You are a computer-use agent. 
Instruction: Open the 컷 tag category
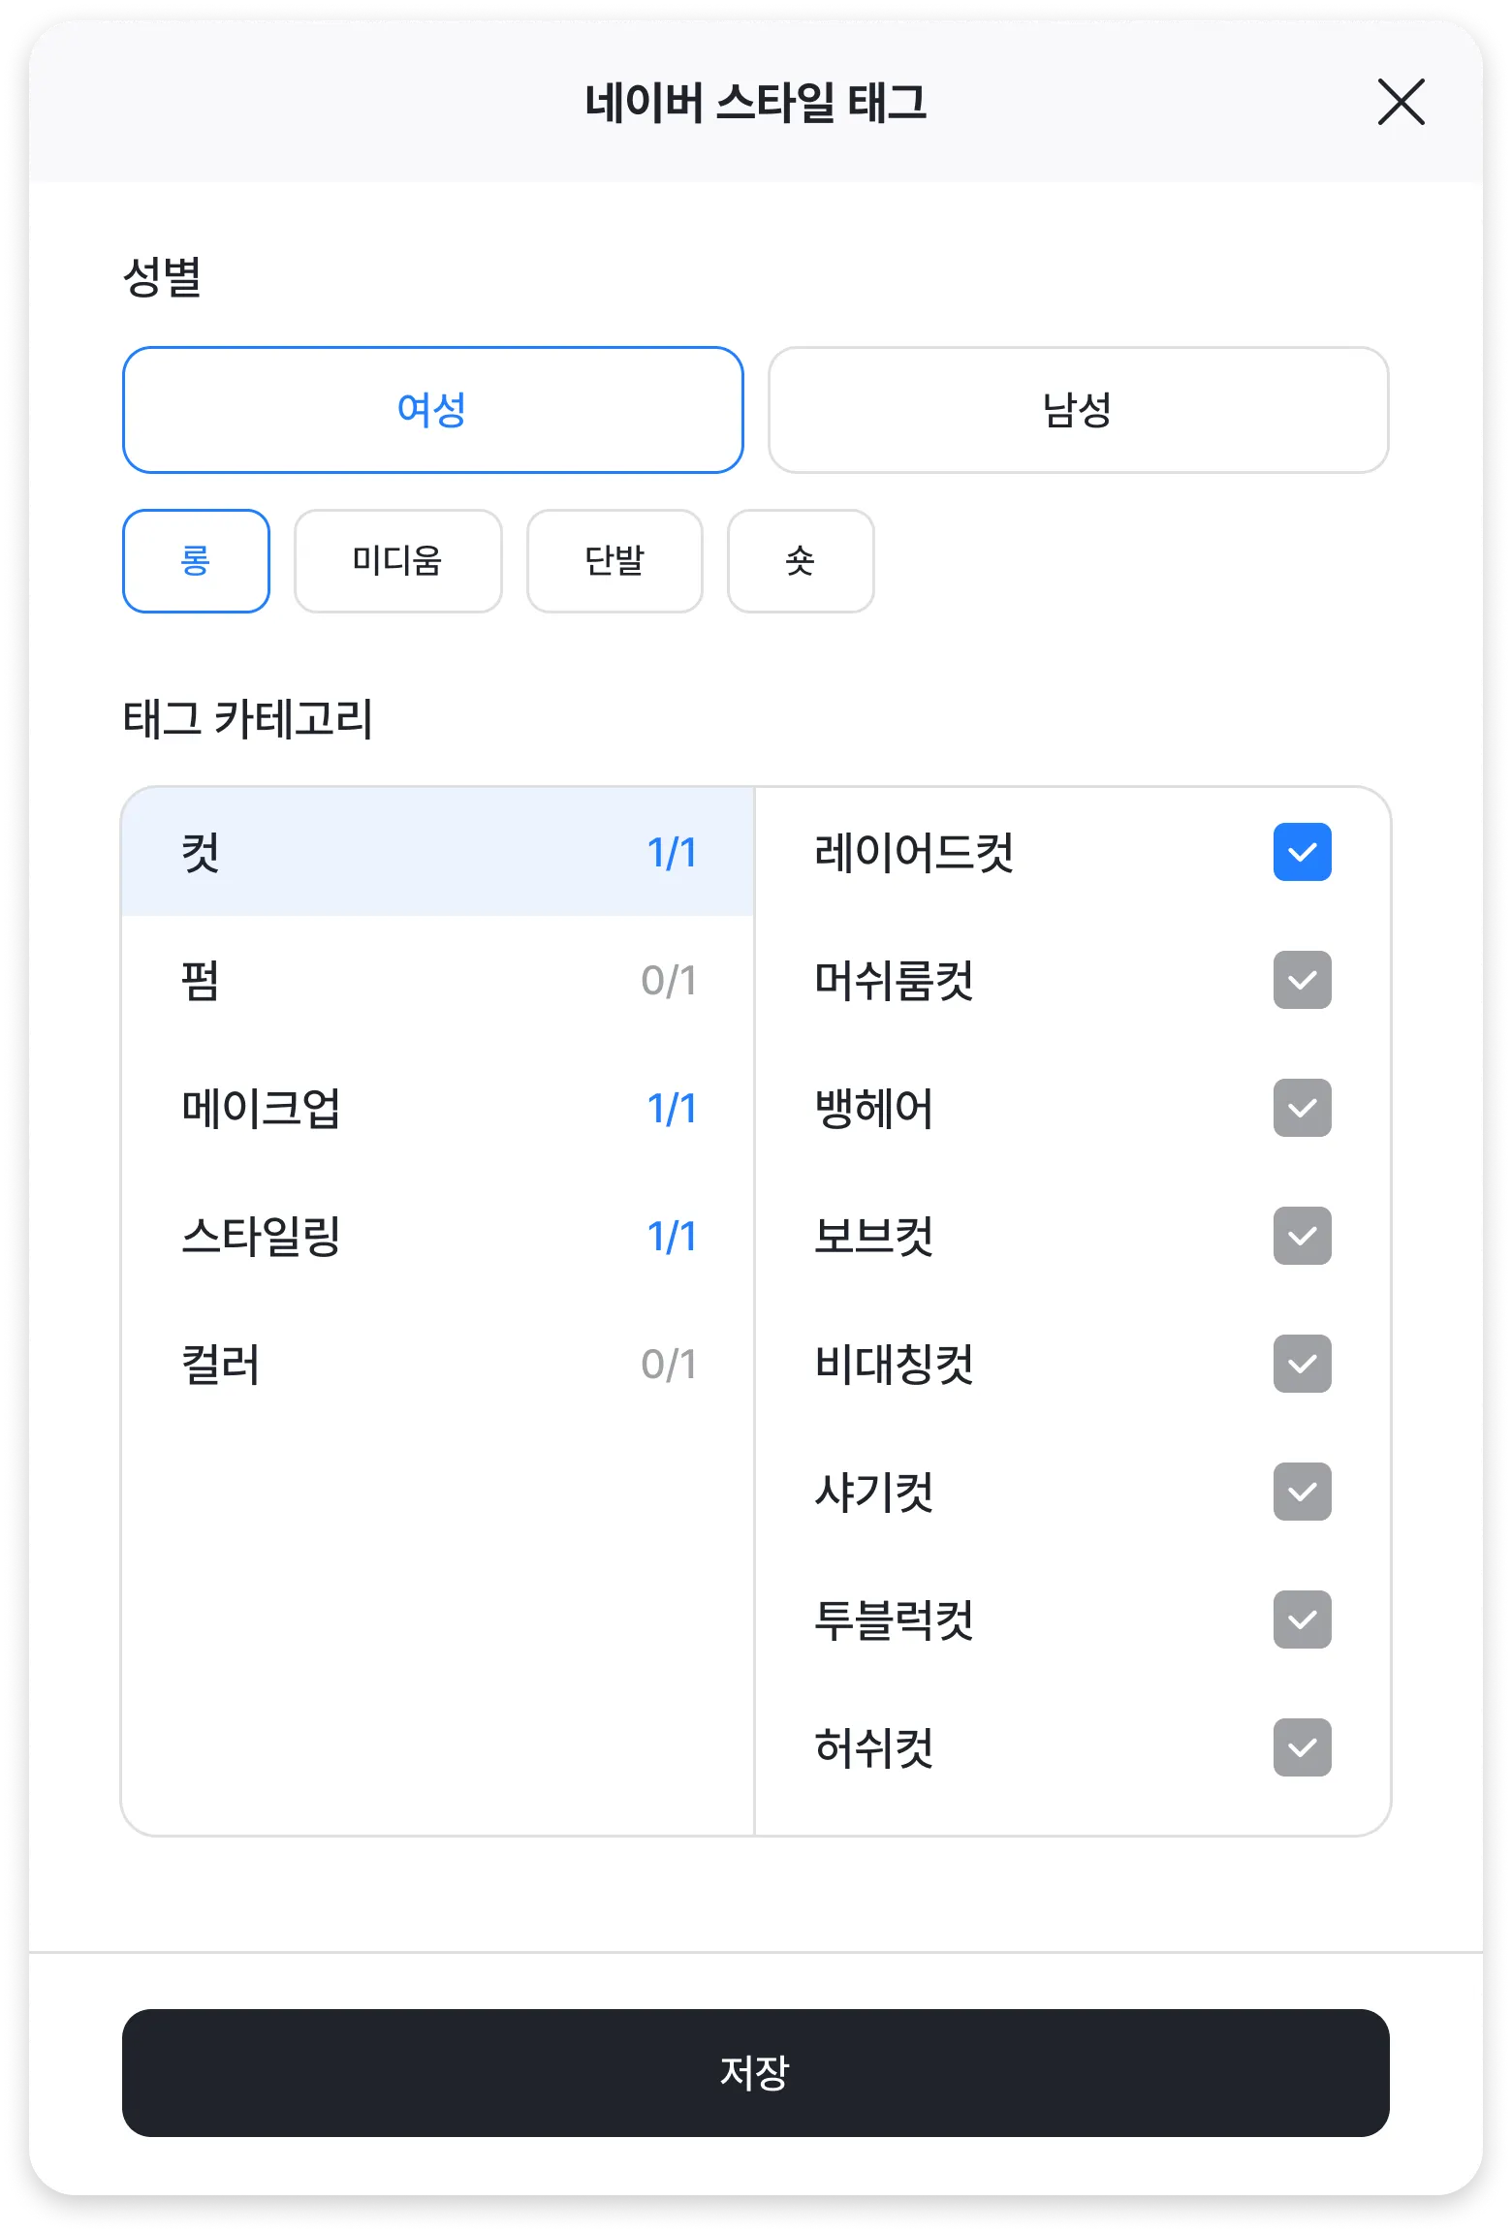[x=437, y=852]
